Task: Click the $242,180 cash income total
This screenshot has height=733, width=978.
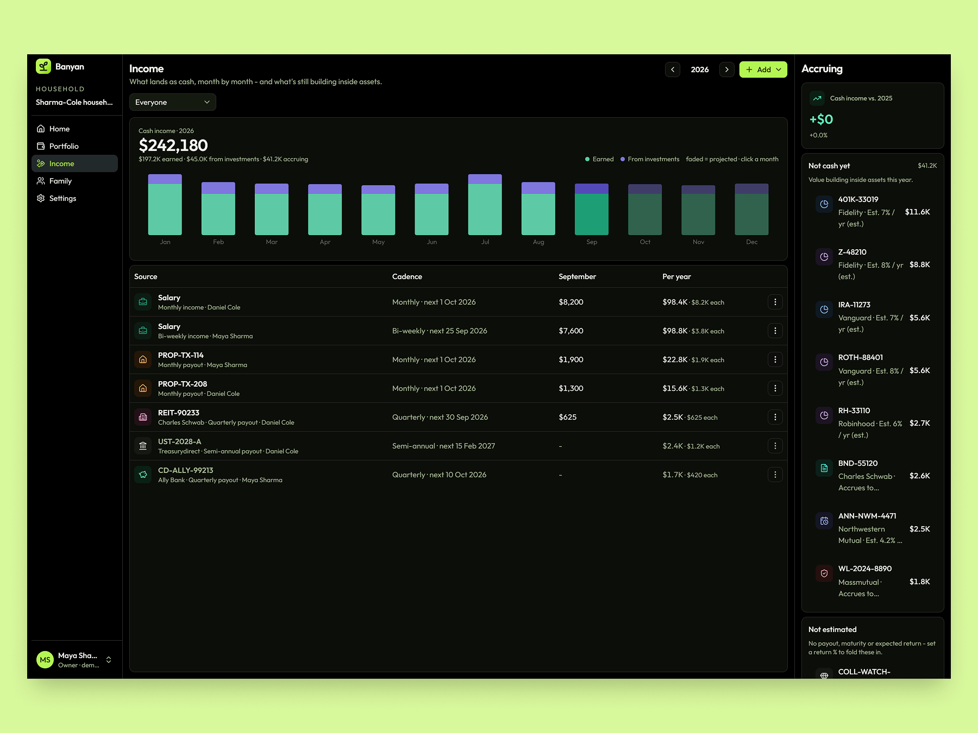Action: 173,145
